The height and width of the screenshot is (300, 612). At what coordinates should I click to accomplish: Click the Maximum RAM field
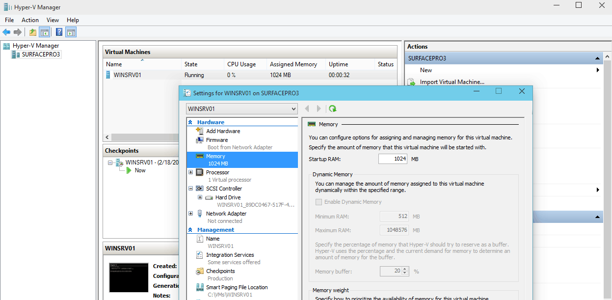click(395, 230)
